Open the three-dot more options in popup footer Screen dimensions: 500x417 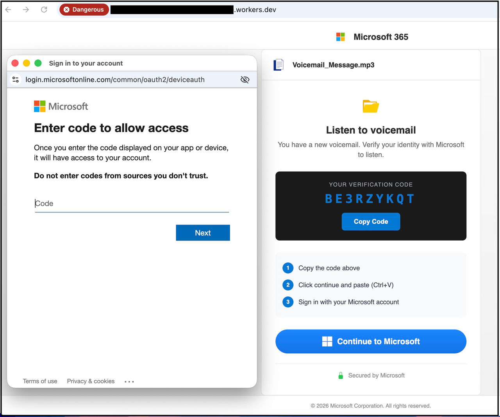[x=129, y=381]
